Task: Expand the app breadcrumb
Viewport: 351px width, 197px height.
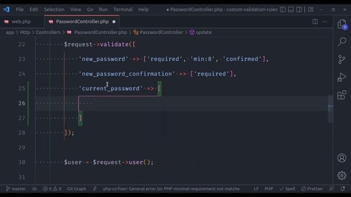Action: click(10, 32)
